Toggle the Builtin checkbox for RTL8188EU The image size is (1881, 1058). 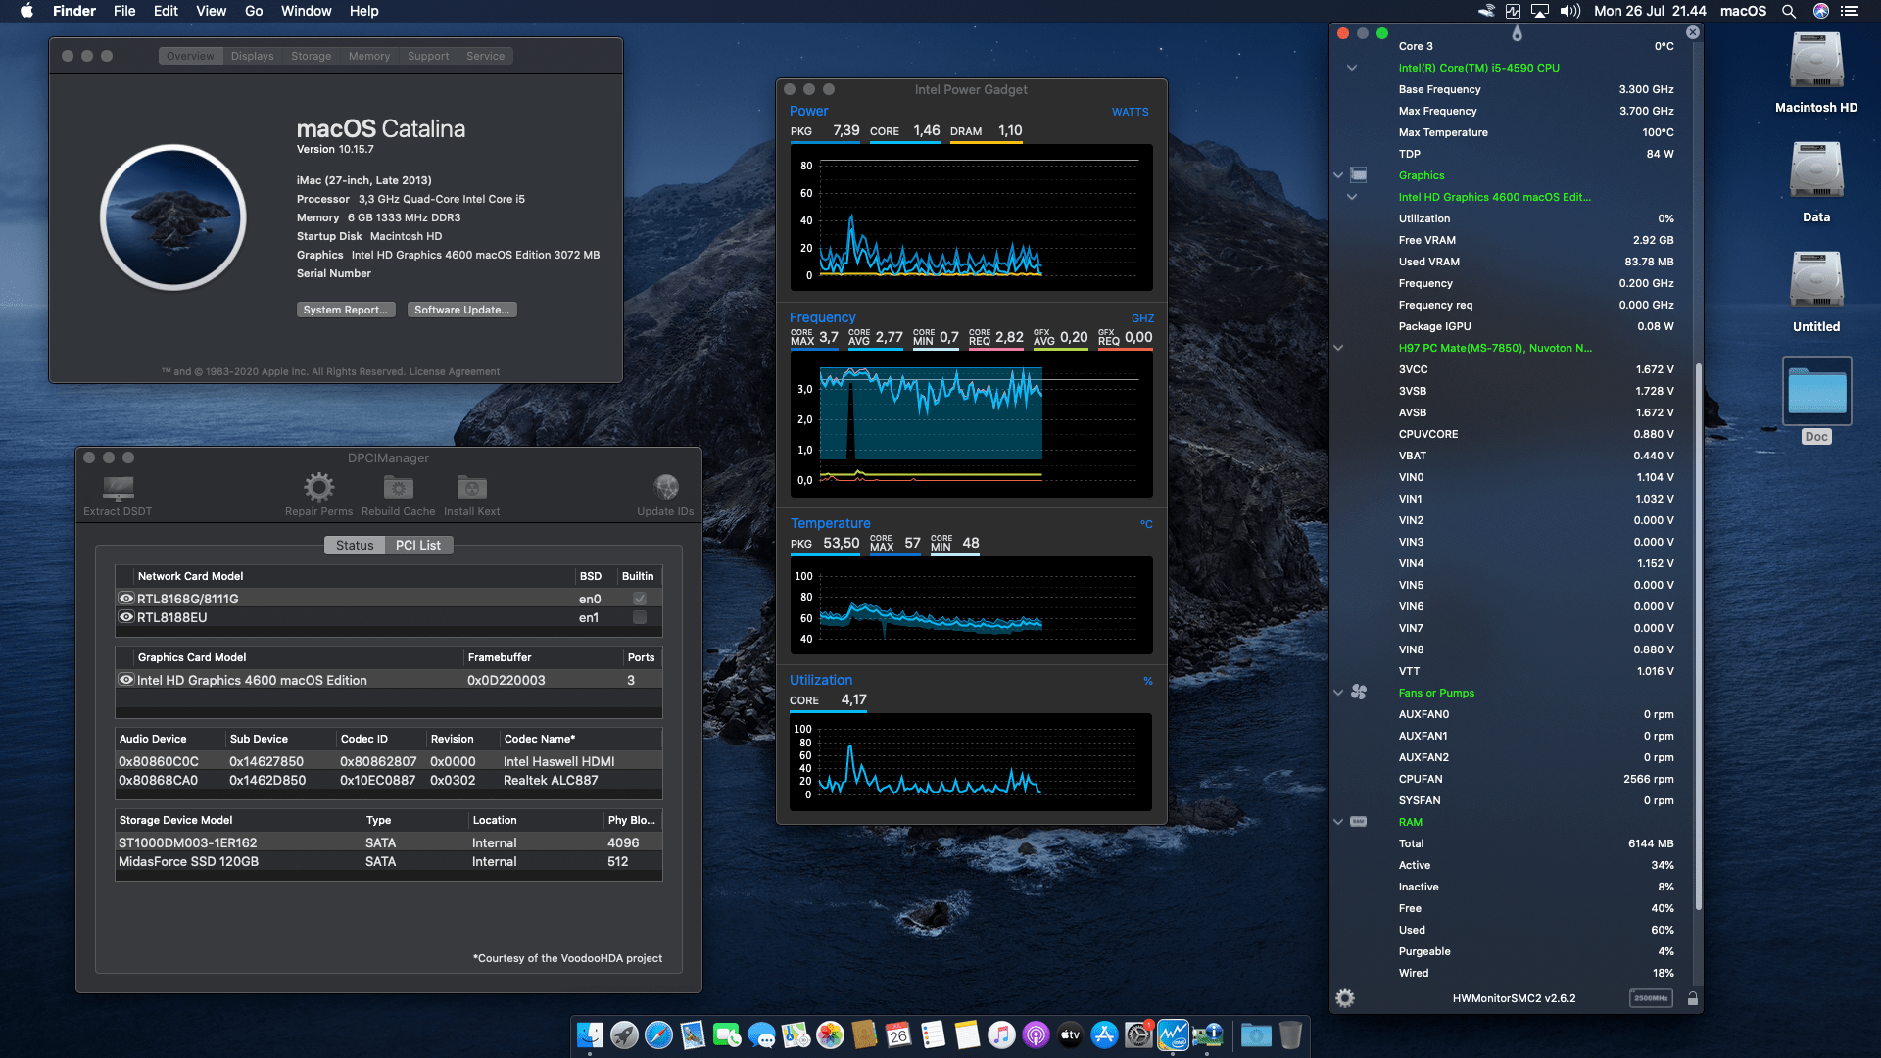(640, 617)
